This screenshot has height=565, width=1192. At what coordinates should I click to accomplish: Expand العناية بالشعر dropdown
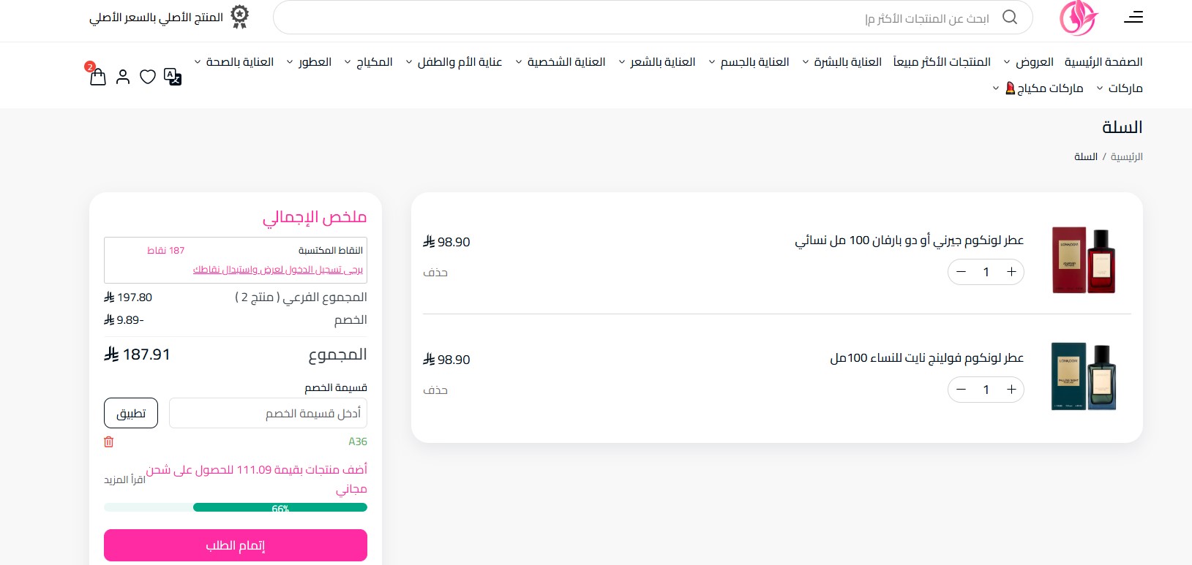coord(656,62)
